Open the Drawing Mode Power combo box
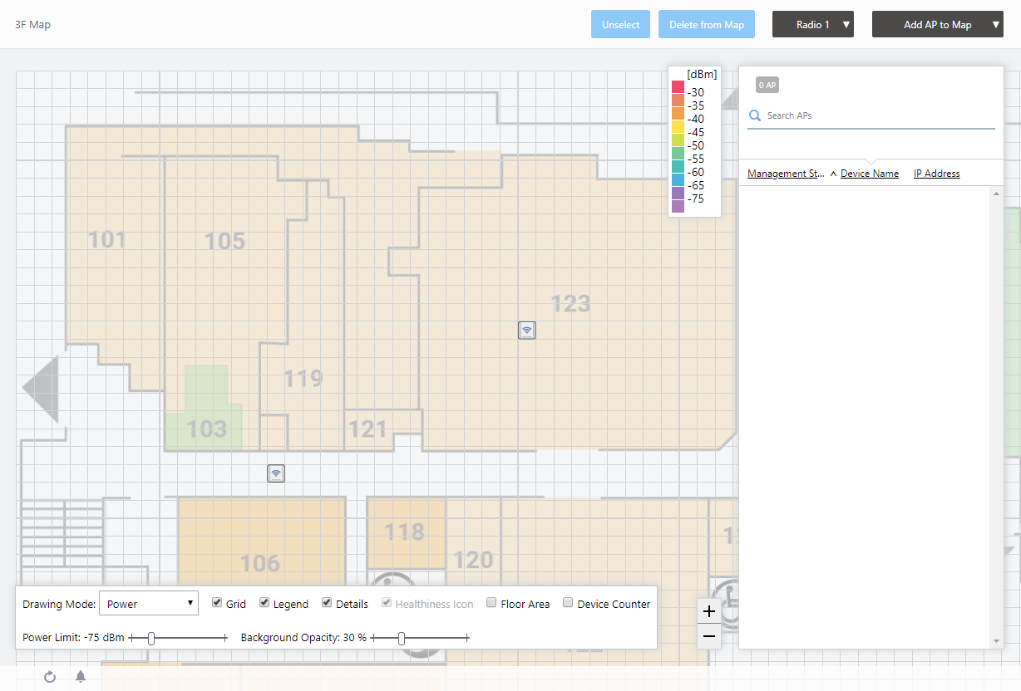Viewport: 1021px width, 691px height. (x=149, y=604)
